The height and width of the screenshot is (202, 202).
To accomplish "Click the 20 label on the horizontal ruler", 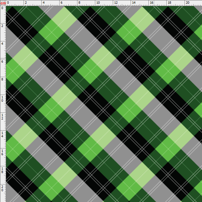I will (188, 3).
